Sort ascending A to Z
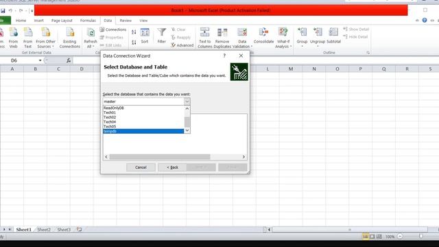The width and height of the screenshot is (439, 247). (x=134, y=32)
